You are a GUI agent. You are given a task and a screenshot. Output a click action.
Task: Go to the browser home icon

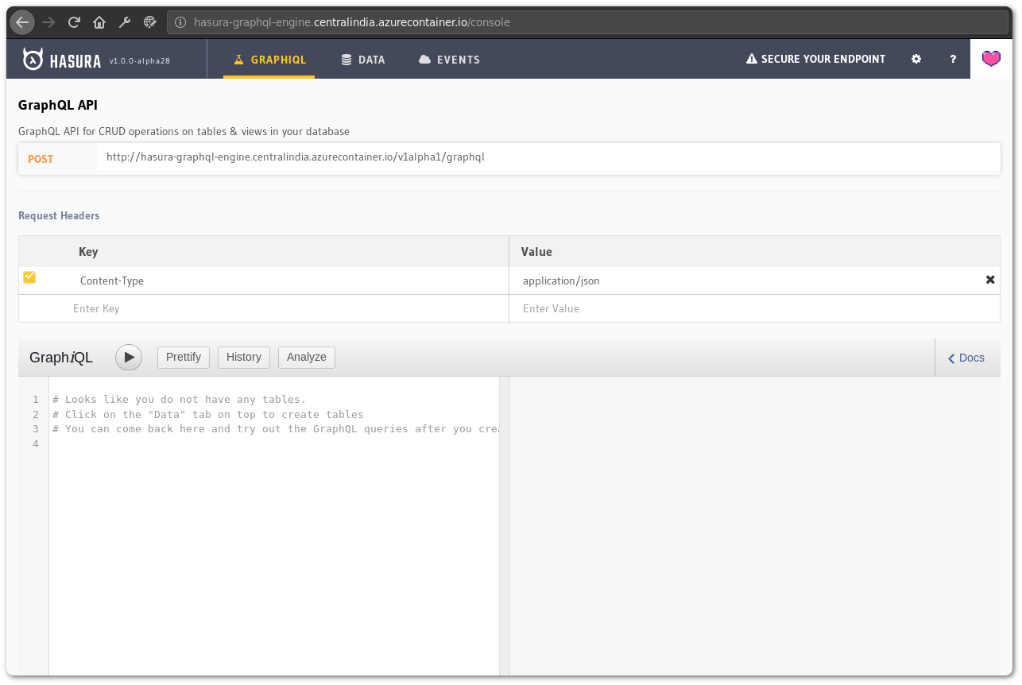point(99,22)
